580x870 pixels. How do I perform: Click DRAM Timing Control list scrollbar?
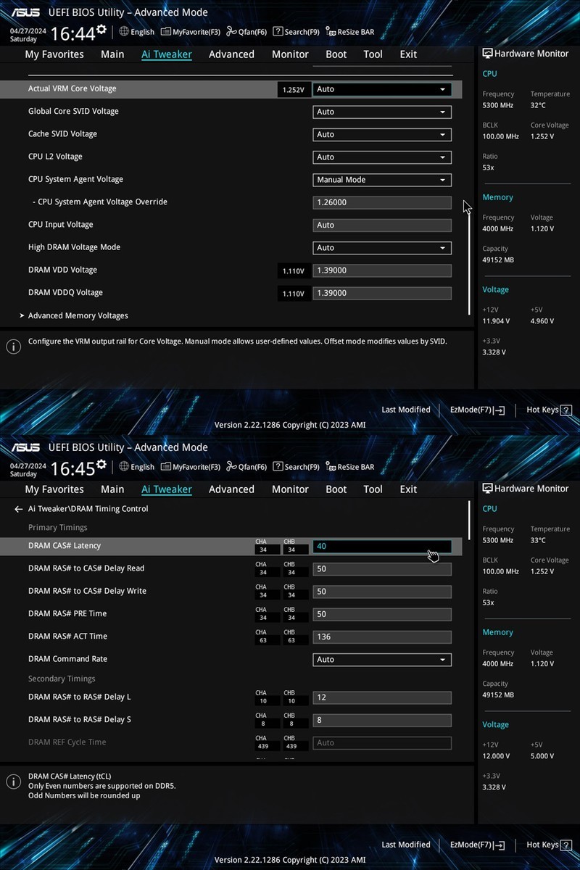tap(469, 520)
